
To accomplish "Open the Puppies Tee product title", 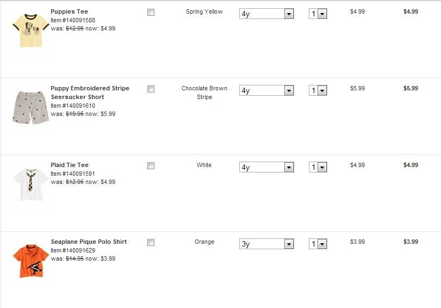I will 69,11.
